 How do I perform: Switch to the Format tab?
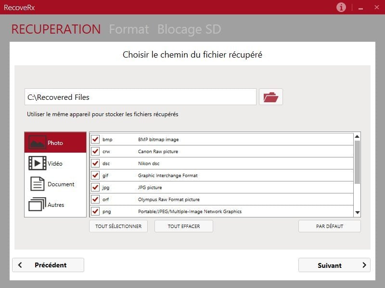(x=129, y=29)
